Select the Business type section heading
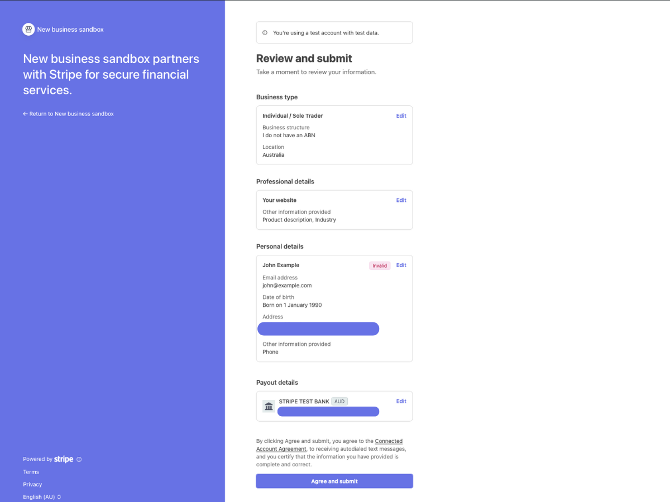Image resolution: width=670 pixels, height=502 pixels. 277,96
